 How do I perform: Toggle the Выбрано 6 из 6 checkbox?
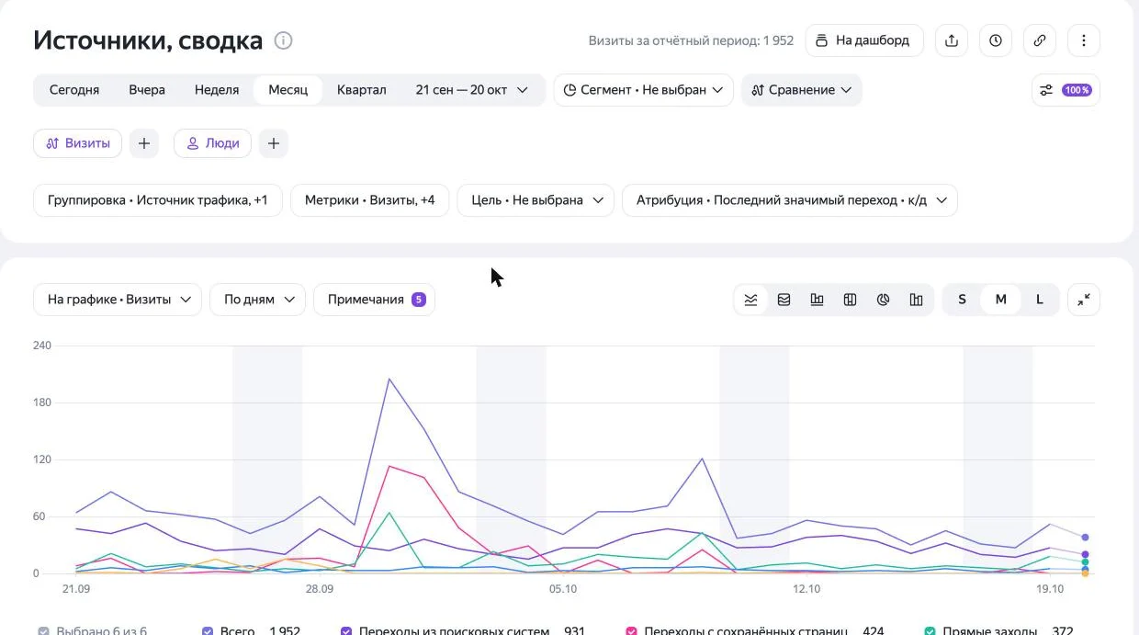point(43,631)
